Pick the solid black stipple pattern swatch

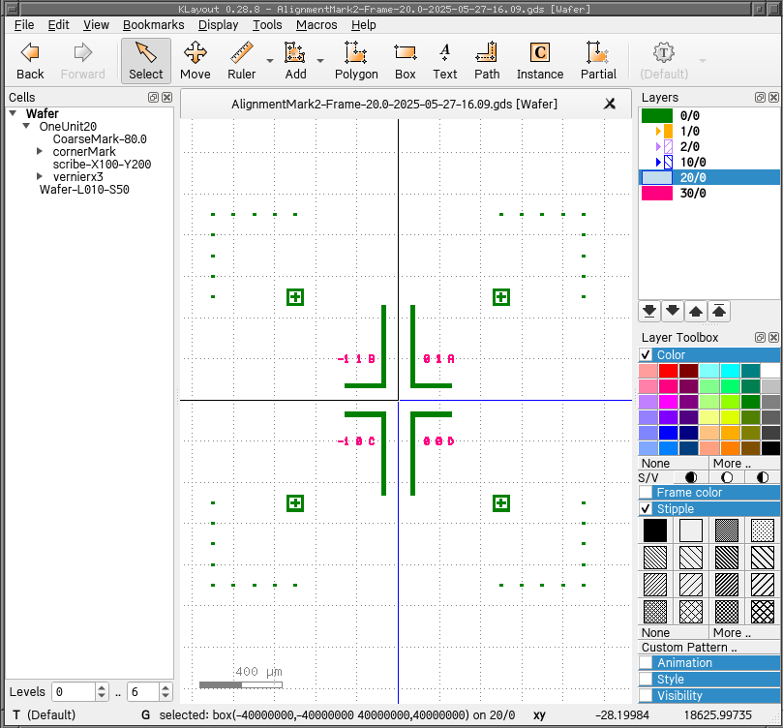pyautogui.click(x=655, y=531)
